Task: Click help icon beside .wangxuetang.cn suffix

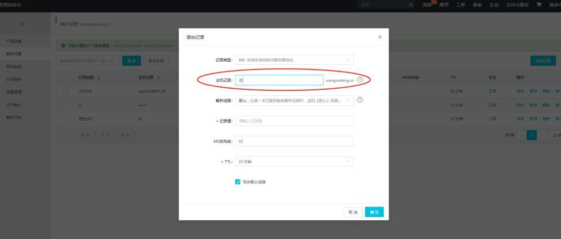Action: point(360,80)
